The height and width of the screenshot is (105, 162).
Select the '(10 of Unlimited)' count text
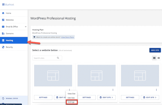click(x=65, y=50)
